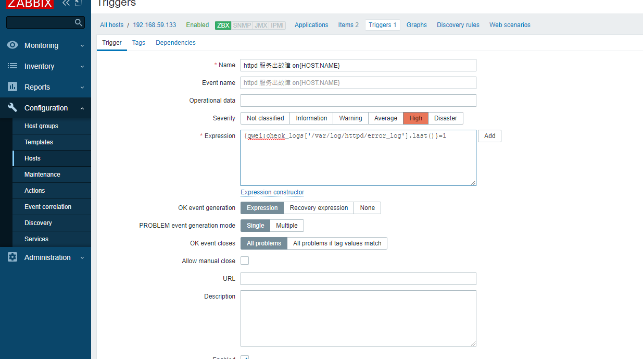Open host 192.168.59.133 breadcrumb link
643x359 pixels.
point(155,25)
